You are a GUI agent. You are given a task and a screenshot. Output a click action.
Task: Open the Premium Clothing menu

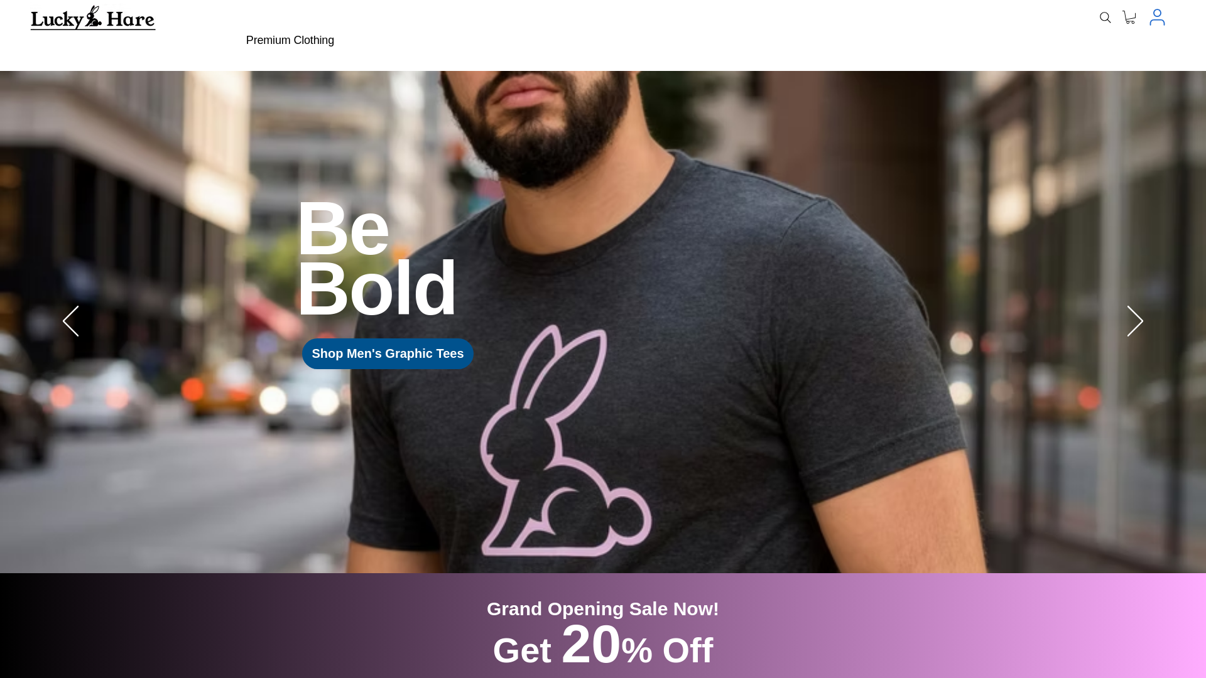pyautogui.click(x=290, y=40)
